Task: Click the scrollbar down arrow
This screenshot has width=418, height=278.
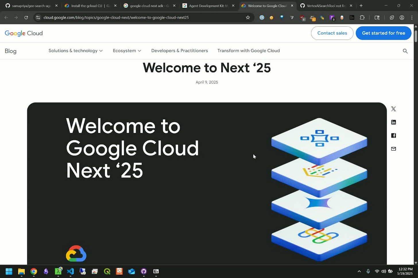Action: pos(416,262)
